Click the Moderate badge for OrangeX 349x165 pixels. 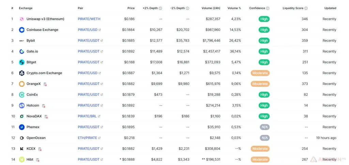pos(260,84)
